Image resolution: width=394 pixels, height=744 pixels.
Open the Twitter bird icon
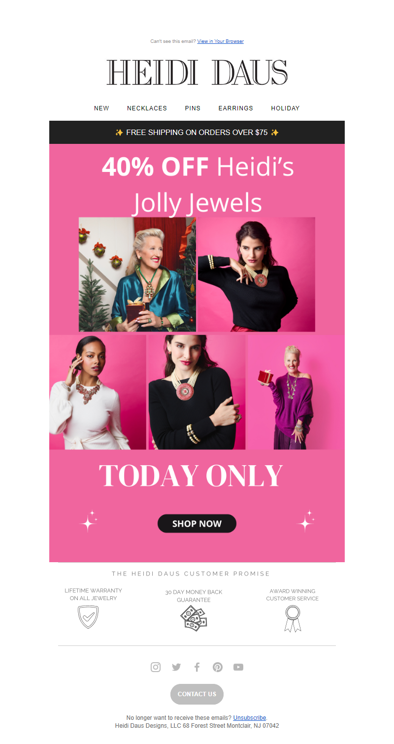[x=176, y=667]
